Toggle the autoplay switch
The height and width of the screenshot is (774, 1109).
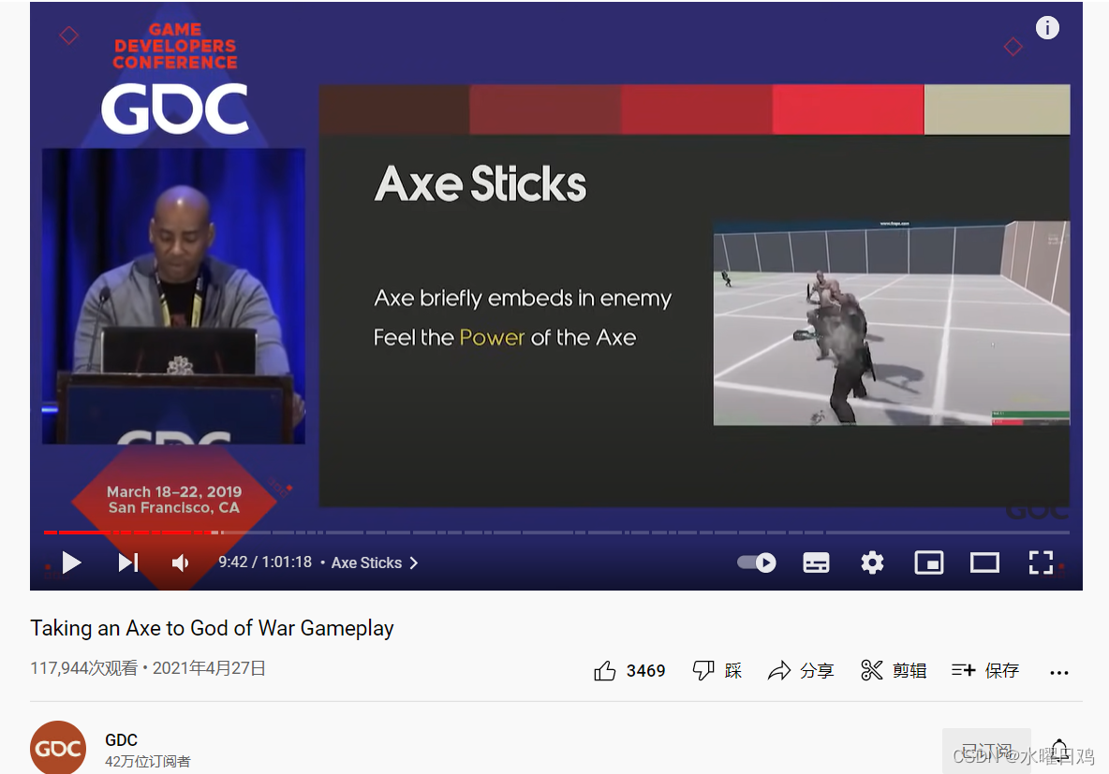(757, 562)
